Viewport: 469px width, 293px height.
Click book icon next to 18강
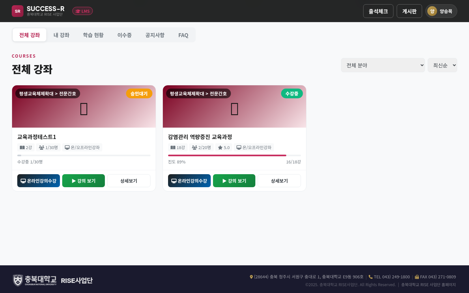pos(173,147)
